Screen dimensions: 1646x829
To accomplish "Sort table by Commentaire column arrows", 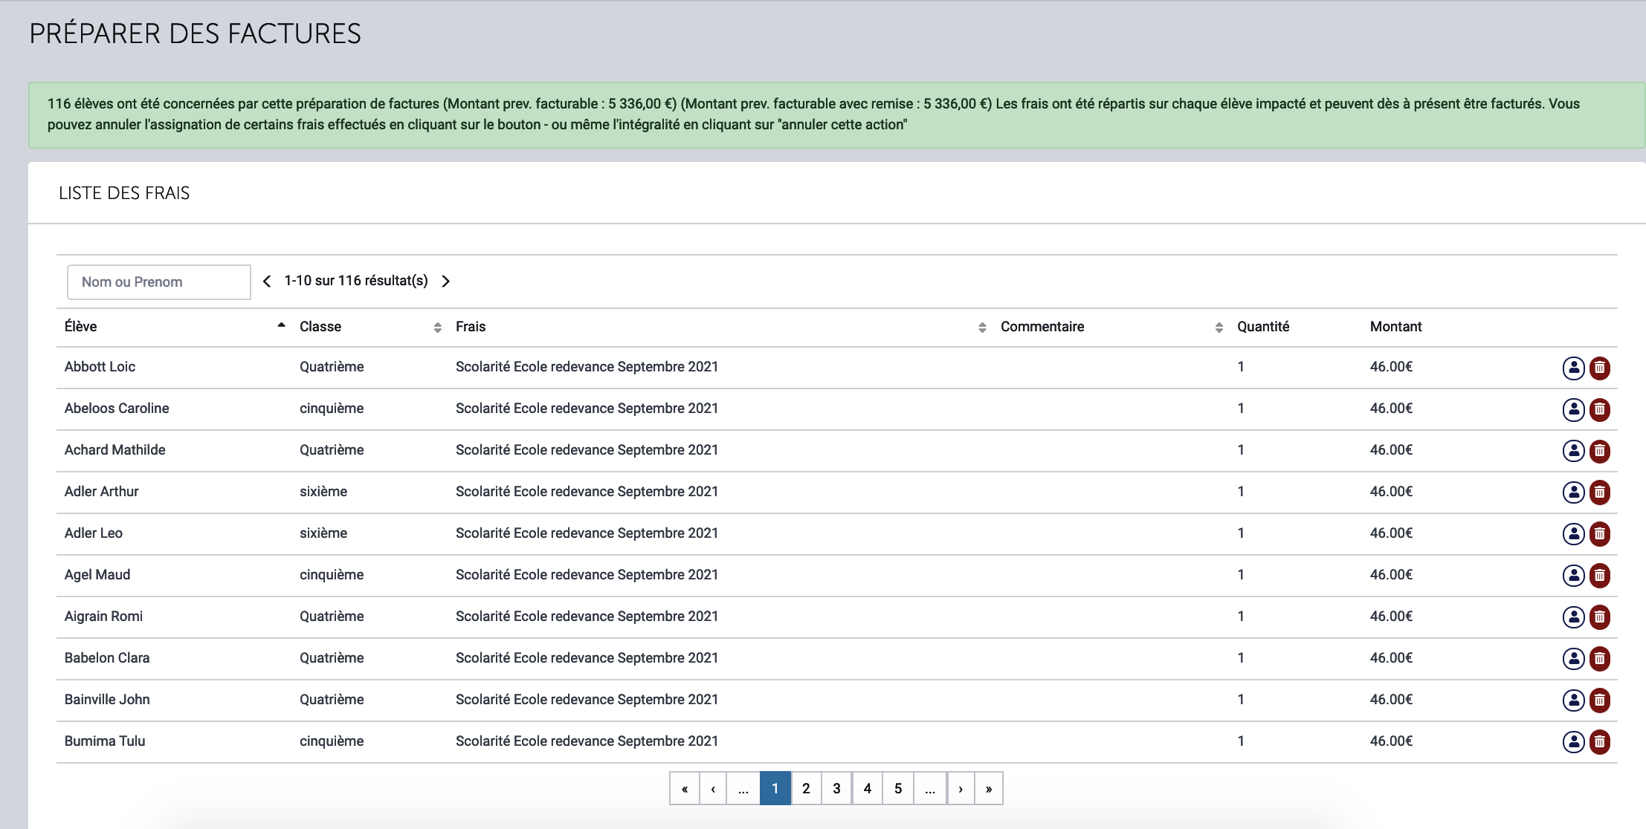I will tap(1219, 328).
